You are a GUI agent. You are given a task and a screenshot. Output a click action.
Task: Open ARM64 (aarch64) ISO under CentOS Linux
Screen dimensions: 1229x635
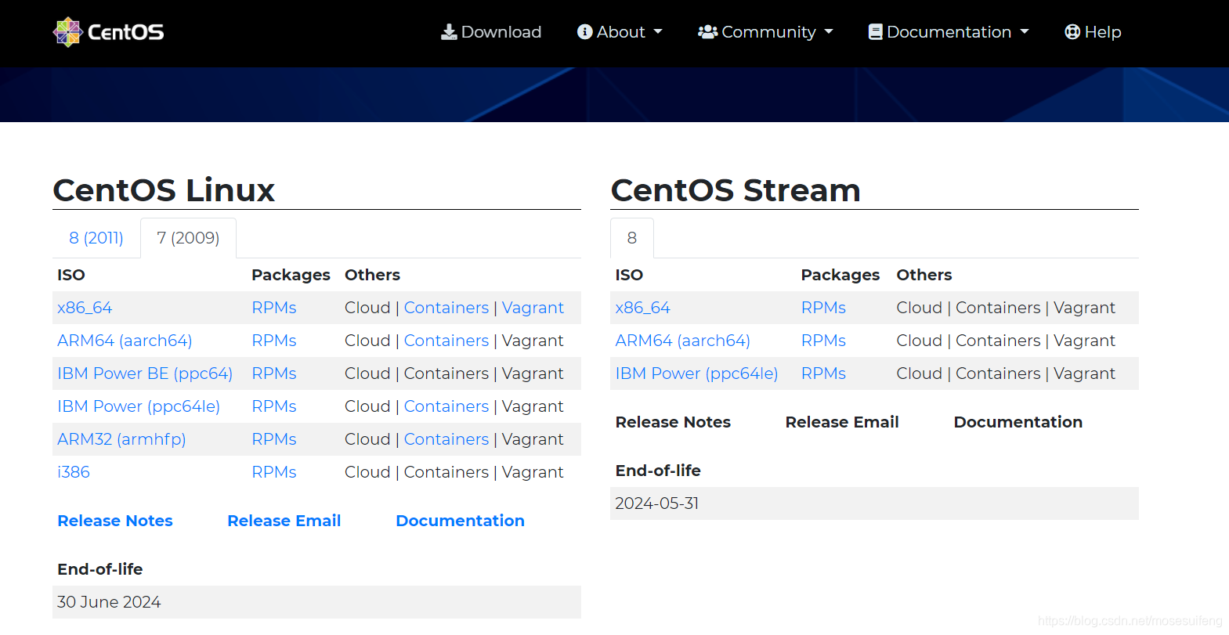point(125,341)
